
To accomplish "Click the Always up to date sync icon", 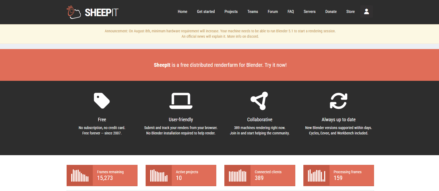I will [x=339, y=101].
